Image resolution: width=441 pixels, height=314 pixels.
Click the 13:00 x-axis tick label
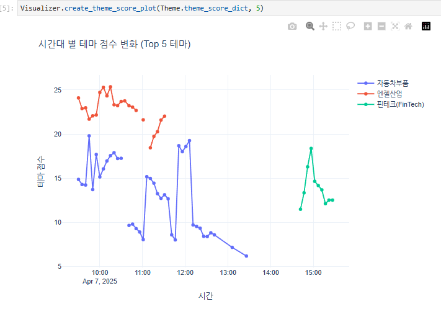click(x=228, y=272)
